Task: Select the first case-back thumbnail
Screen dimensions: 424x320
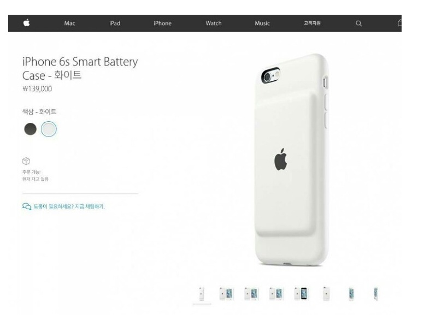Action: [202, 294]
